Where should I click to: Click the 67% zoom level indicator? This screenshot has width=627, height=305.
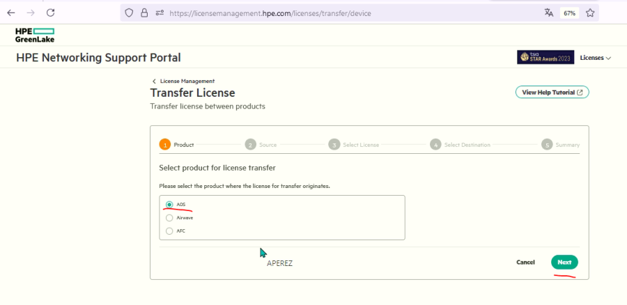[x=569, y=13]
